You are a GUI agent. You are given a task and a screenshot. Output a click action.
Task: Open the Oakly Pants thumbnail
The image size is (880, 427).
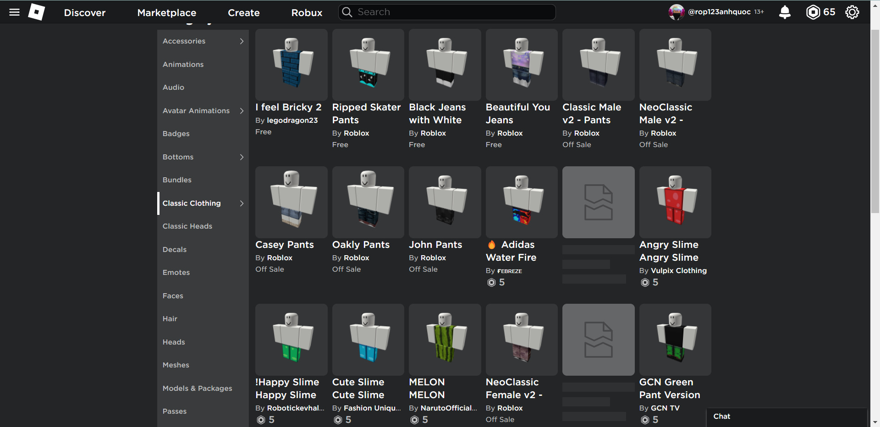click(368, 202)
